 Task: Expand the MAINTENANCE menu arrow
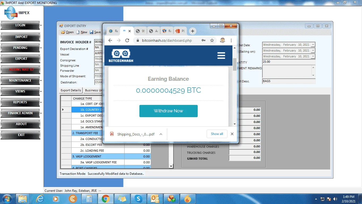pos(41,80)
